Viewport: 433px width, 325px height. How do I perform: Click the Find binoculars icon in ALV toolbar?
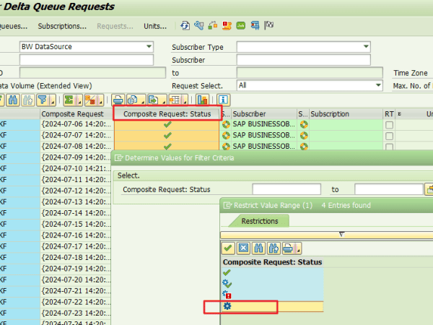point(13,100)
